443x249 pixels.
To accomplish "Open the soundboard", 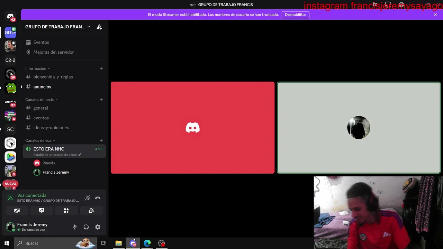I will tap(91, 211).
